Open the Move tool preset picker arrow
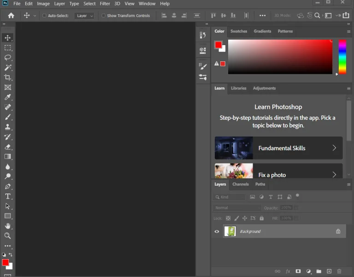The width and height of the screenshot is (354, 277). point(35,16)
